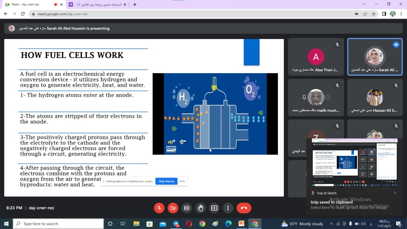Reload the Meet page
The height and width of the screenshot is (229, 407).
point(23,14)
